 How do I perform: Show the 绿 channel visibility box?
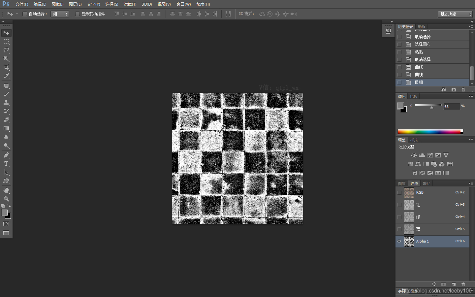click(x=399, y=217)
